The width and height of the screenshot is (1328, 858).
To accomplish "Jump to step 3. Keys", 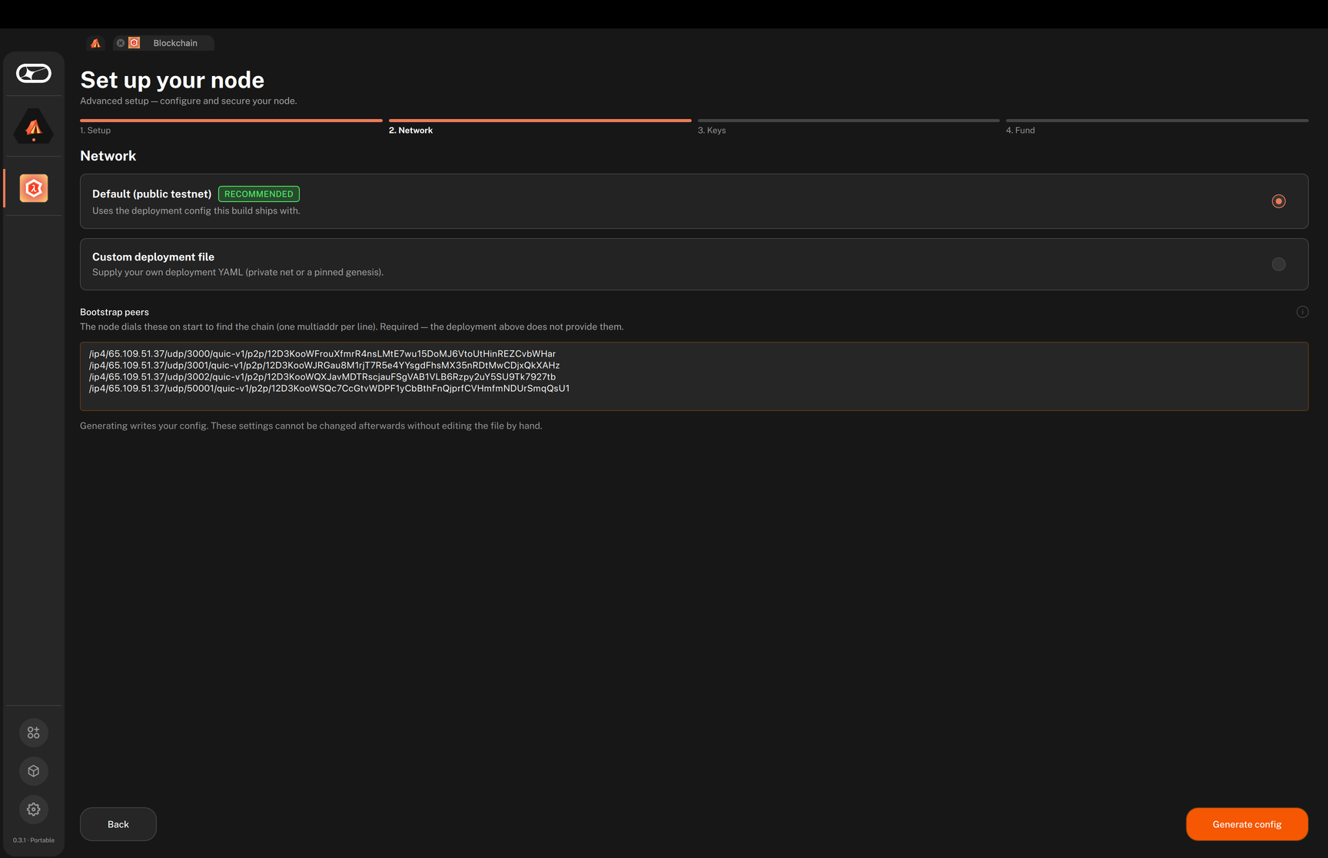I will (712, 131).
